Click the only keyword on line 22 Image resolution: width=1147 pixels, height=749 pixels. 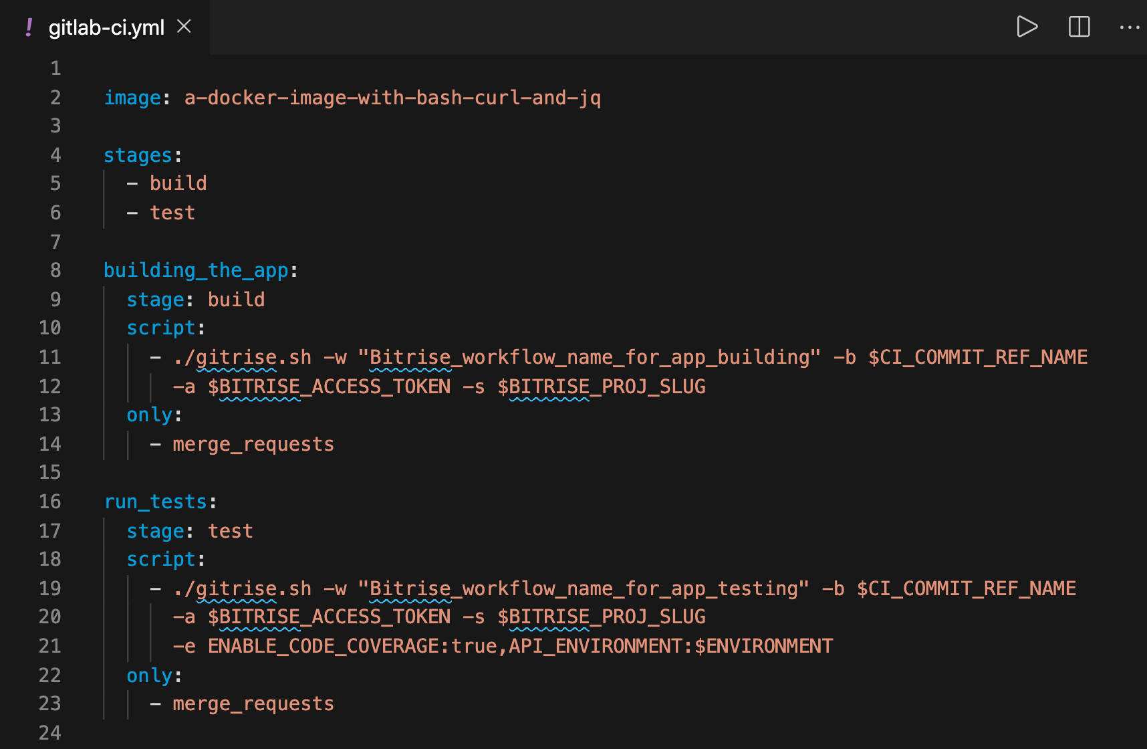click(x=148, y=675)
